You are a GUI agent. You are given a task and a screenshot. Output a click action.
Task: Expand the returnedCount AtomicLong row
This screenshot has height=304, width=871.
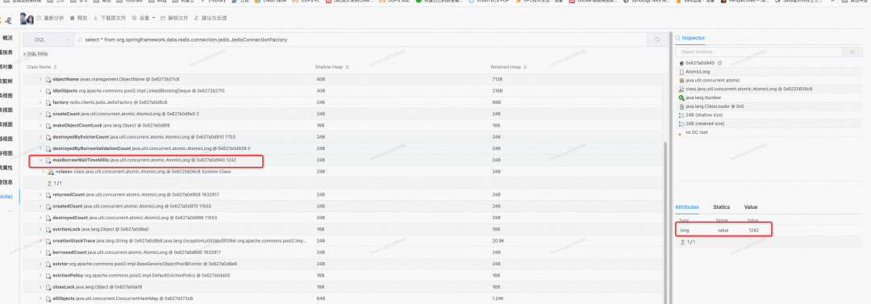pos(40,194)
